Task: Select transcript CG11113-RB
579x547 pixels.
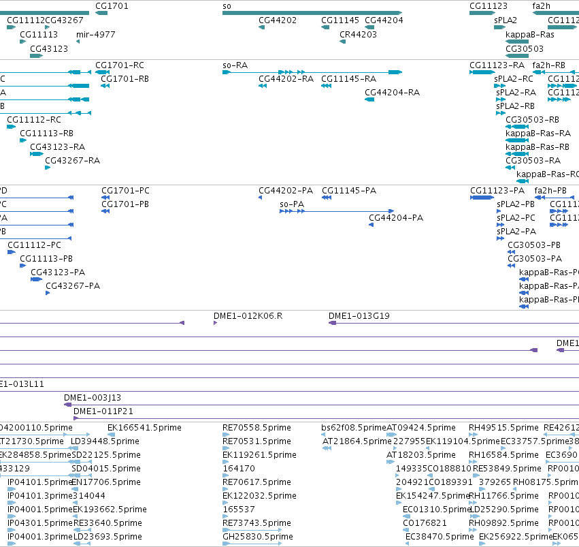Action: (x=46, y=133)
